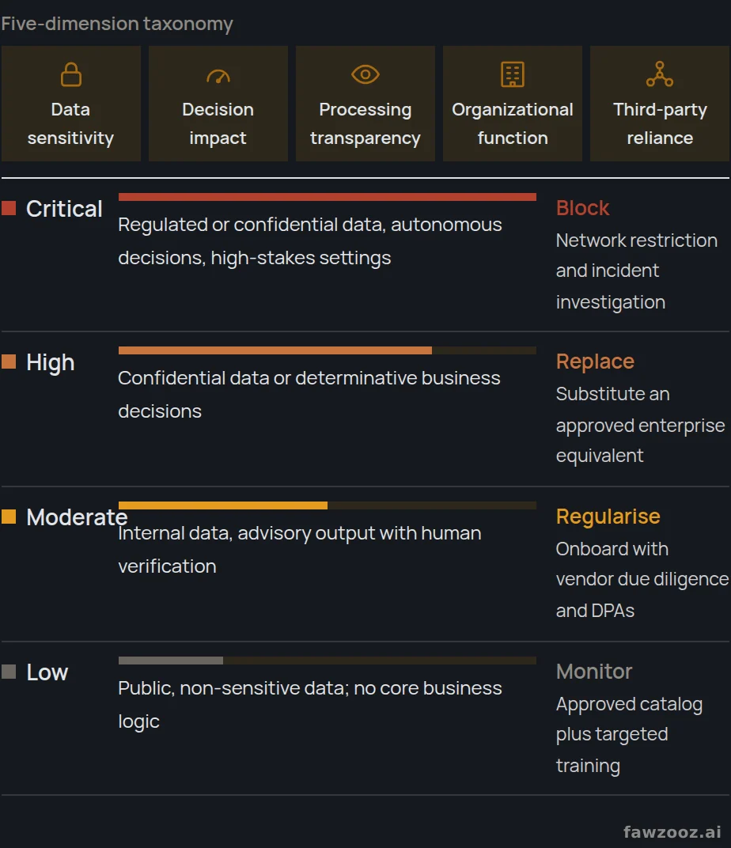Click the red Block action title
Viewport: 731px width, 848px height.
(x=582, y=208)
